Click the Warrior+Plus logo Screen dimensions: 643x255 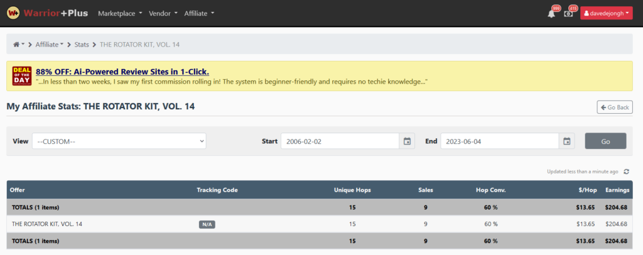48,13
